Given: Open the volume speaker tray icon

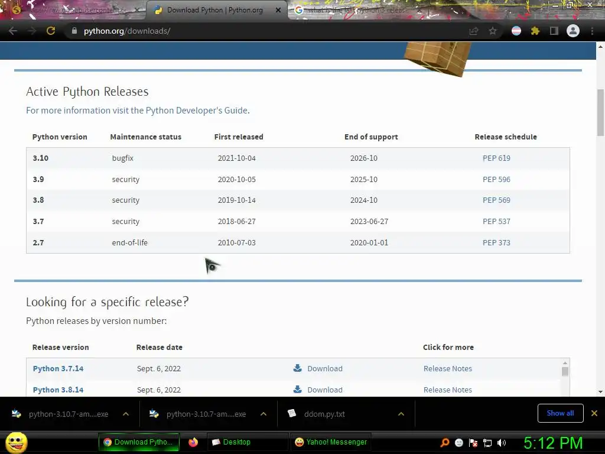Looking at the screenshot, I should pyautogui.click(x=502, y=443).
